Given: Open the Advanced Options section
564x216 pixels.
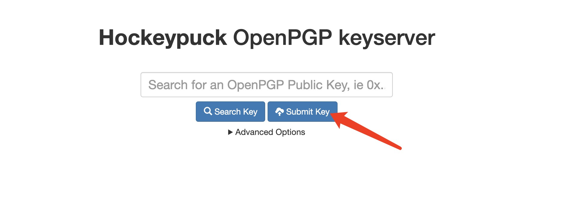Looking at the screenshot, I should (267, 132).
